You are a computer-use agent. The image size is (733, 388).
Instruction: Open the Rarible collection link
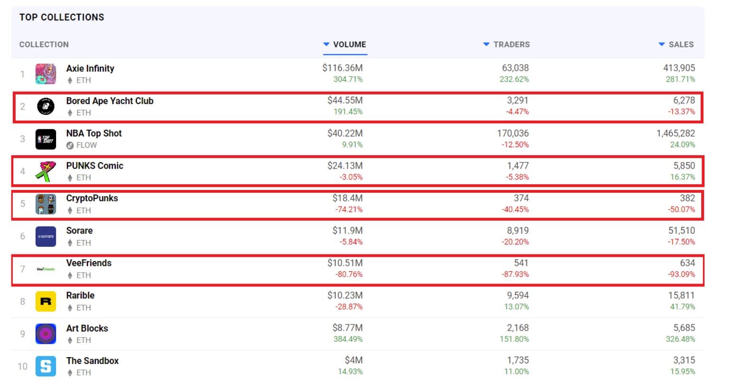click(x=80, y=295)
